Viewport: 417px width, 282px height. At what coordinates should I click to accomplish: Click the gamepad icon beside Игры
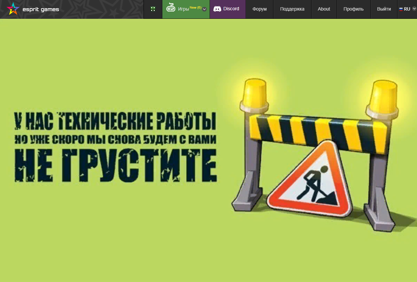point(171,8)
